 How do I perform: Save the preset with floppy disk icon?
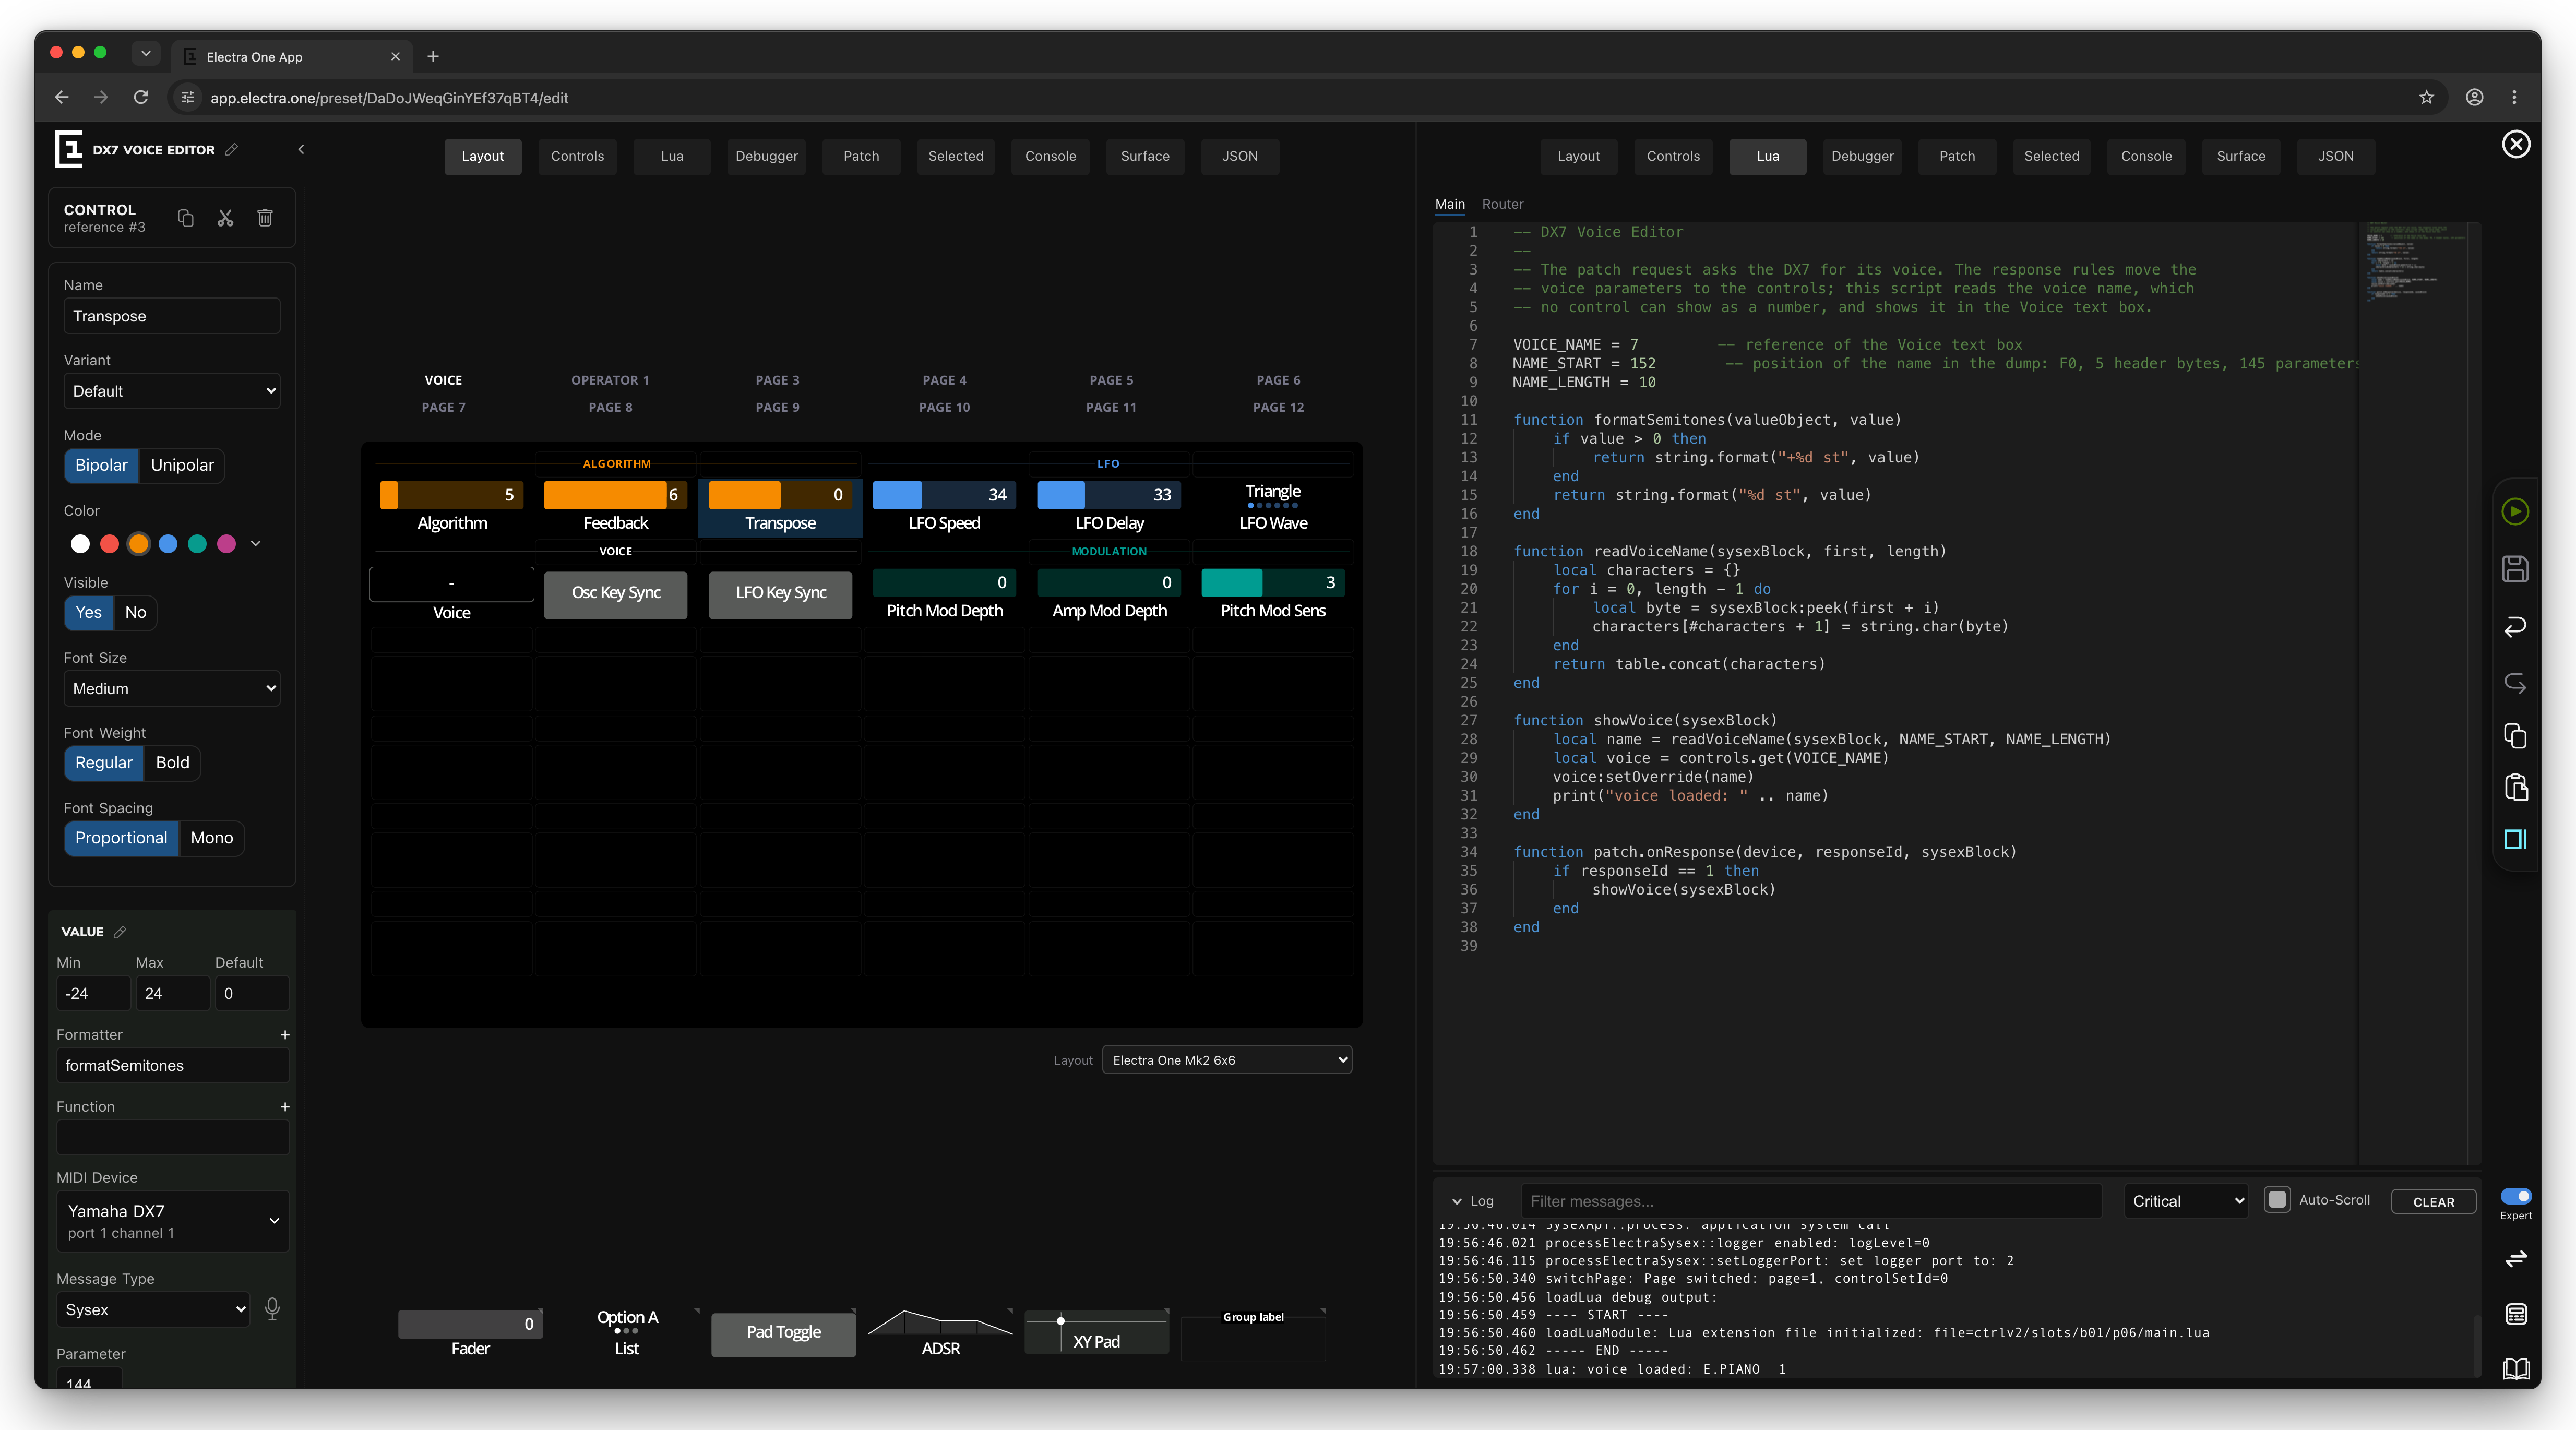2515,569
